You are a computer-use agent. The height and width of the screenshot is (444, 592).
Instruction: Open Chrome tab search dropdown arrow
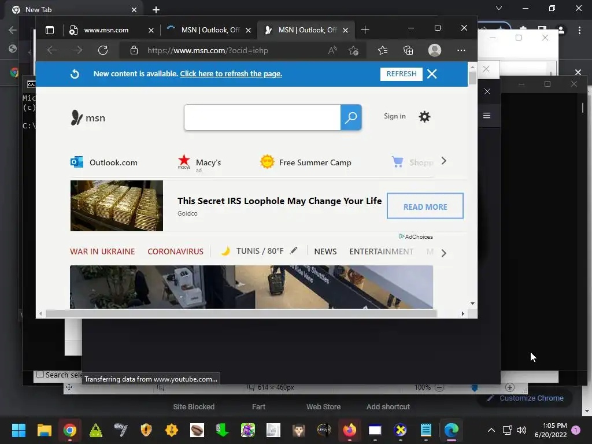coord(499,8)
